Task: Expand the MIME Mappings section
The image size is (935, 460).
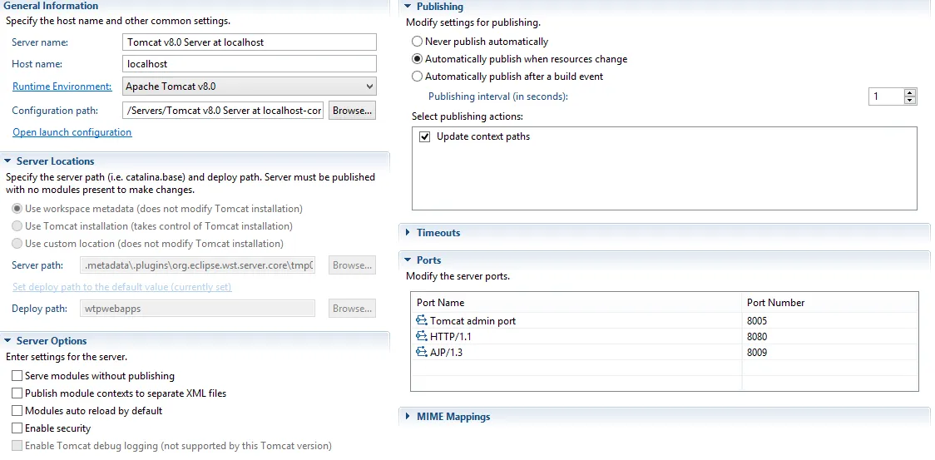Action: (x=408, y=417)
